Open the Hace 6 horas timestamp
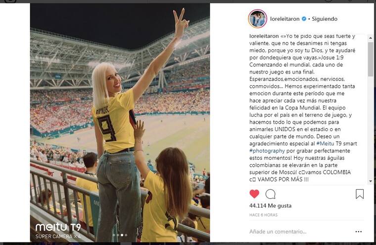The height and width of the screenshot is (245, 376). pos(263,214)
